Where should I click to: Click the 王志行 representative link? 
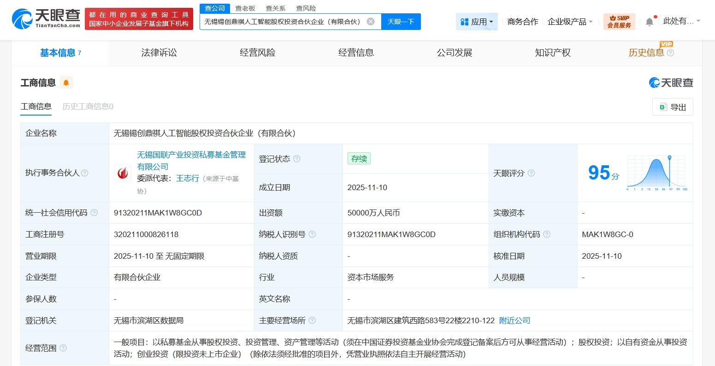point(188,179)
